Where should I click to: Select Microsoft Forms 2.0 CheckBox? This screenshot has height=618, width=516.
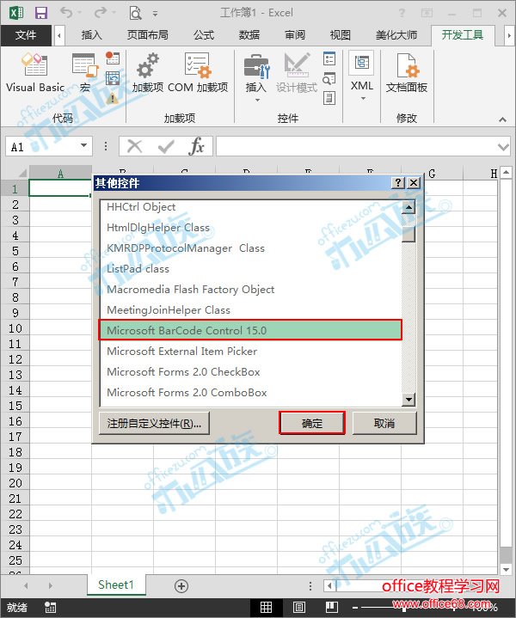pyautogui.click(x=250, y=371)
